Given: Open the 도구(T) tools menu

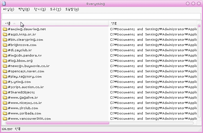Looking at the screenshot, I should tap(55, 9).
